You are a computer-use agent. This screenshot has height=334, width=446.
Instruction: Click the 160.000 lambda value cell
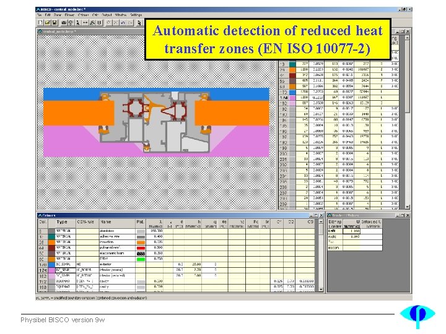click(x=155, y=231)
